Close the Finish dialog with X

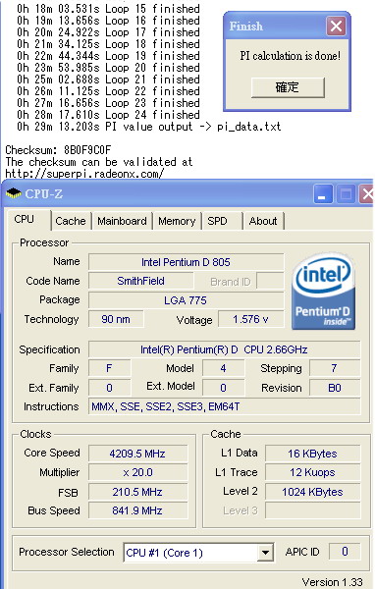coord(336,27)
